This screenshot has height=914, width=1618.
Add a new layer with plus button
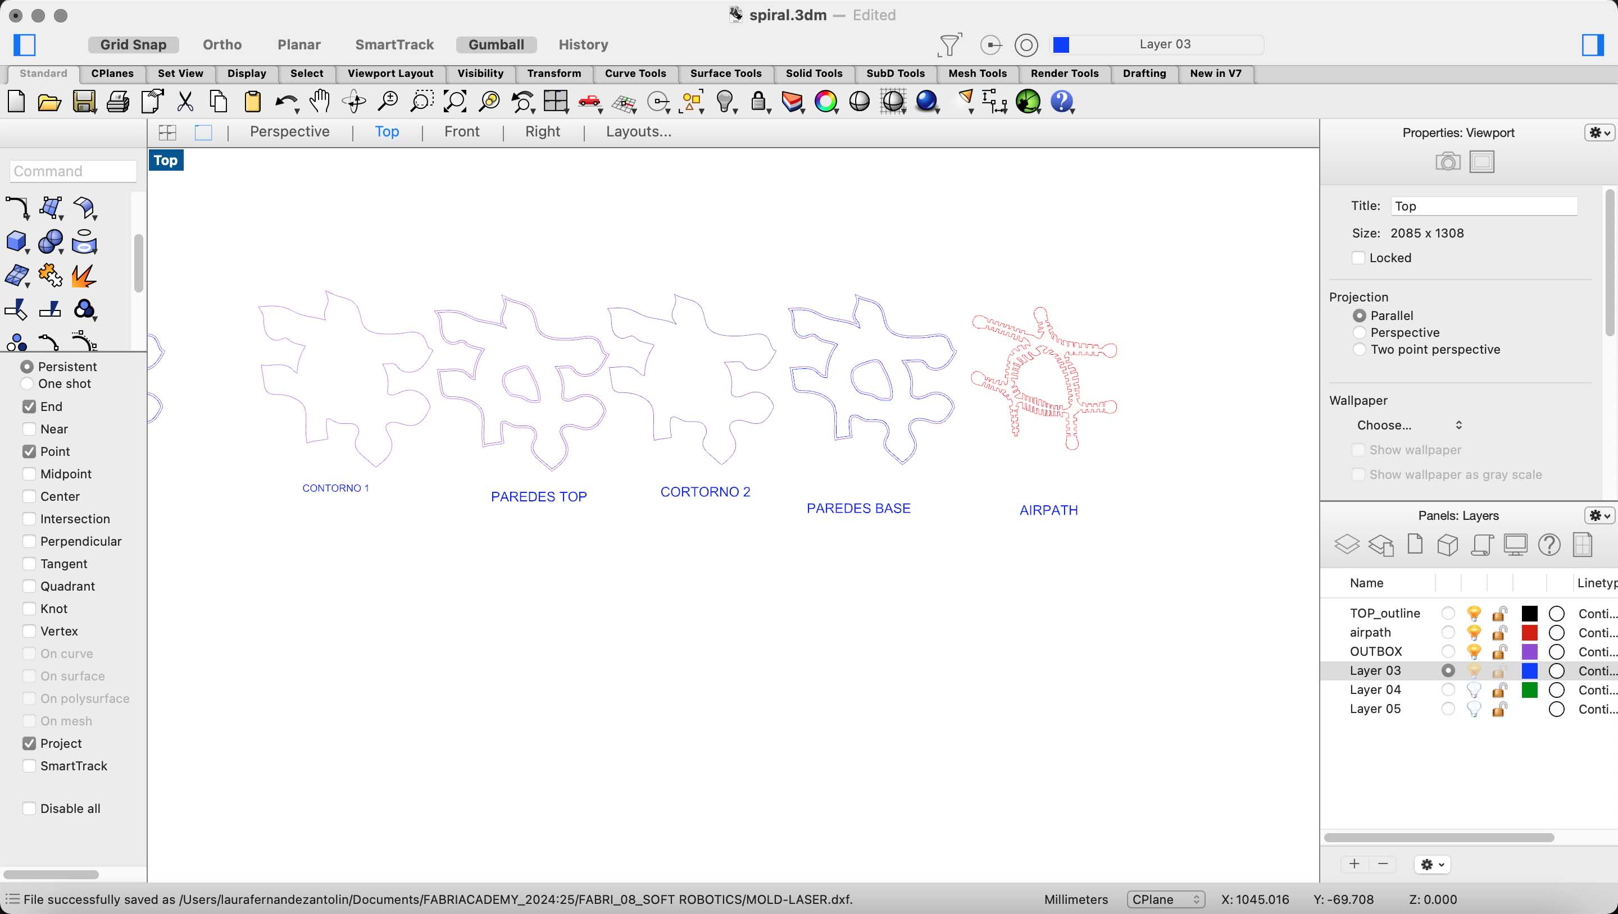click(x=1354, y=865)
